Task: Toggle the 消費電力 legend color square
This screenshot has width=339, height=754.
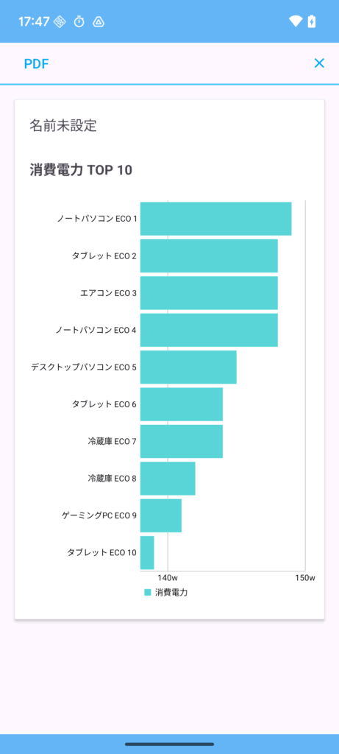Action: 147,593
